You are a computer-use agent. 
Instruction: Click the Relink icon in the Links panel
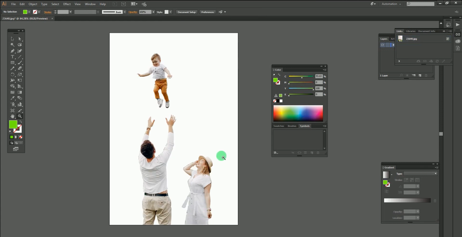(425, 61)
